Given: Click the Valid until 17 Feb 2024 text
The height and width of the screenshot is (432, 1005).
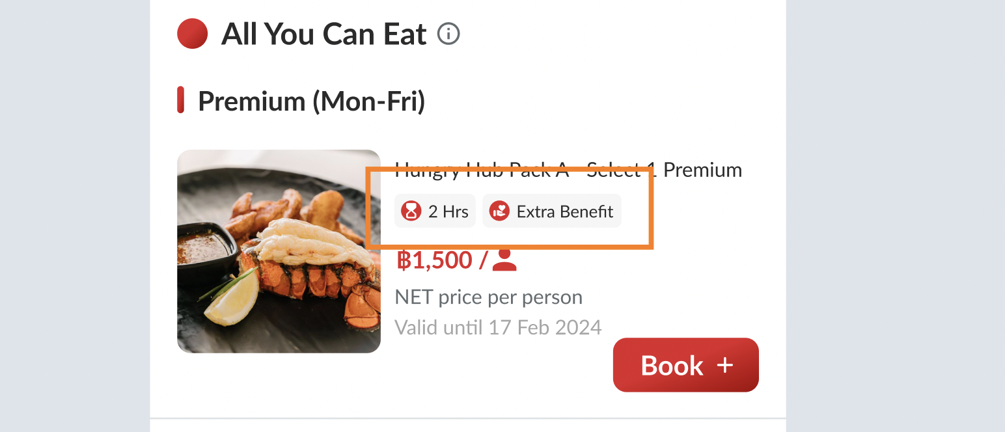Looking at the screenshot, I should 498,327.
